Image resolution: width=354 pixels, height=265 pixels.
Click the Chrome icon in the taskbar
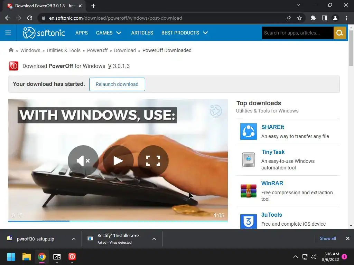coord(42,257)
